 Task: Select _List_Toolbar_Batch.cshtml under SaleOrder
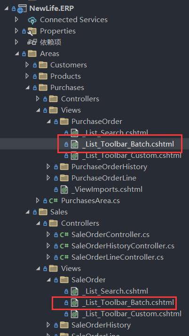pyautogui.click(x=128, y=303)
